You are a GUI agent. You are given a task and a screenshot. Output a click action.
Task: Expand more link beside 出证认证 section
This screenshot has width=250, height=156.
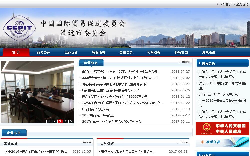(x=86, y=142)
